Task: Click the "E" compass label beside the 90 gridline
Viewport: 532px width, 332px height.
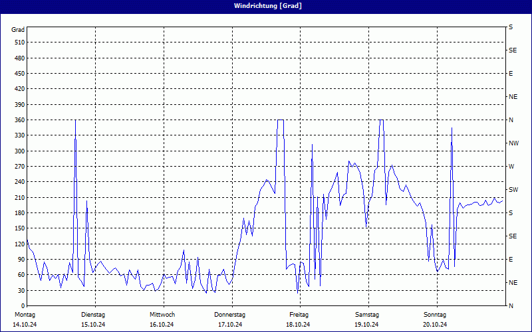Action: [x=511, y=260]
